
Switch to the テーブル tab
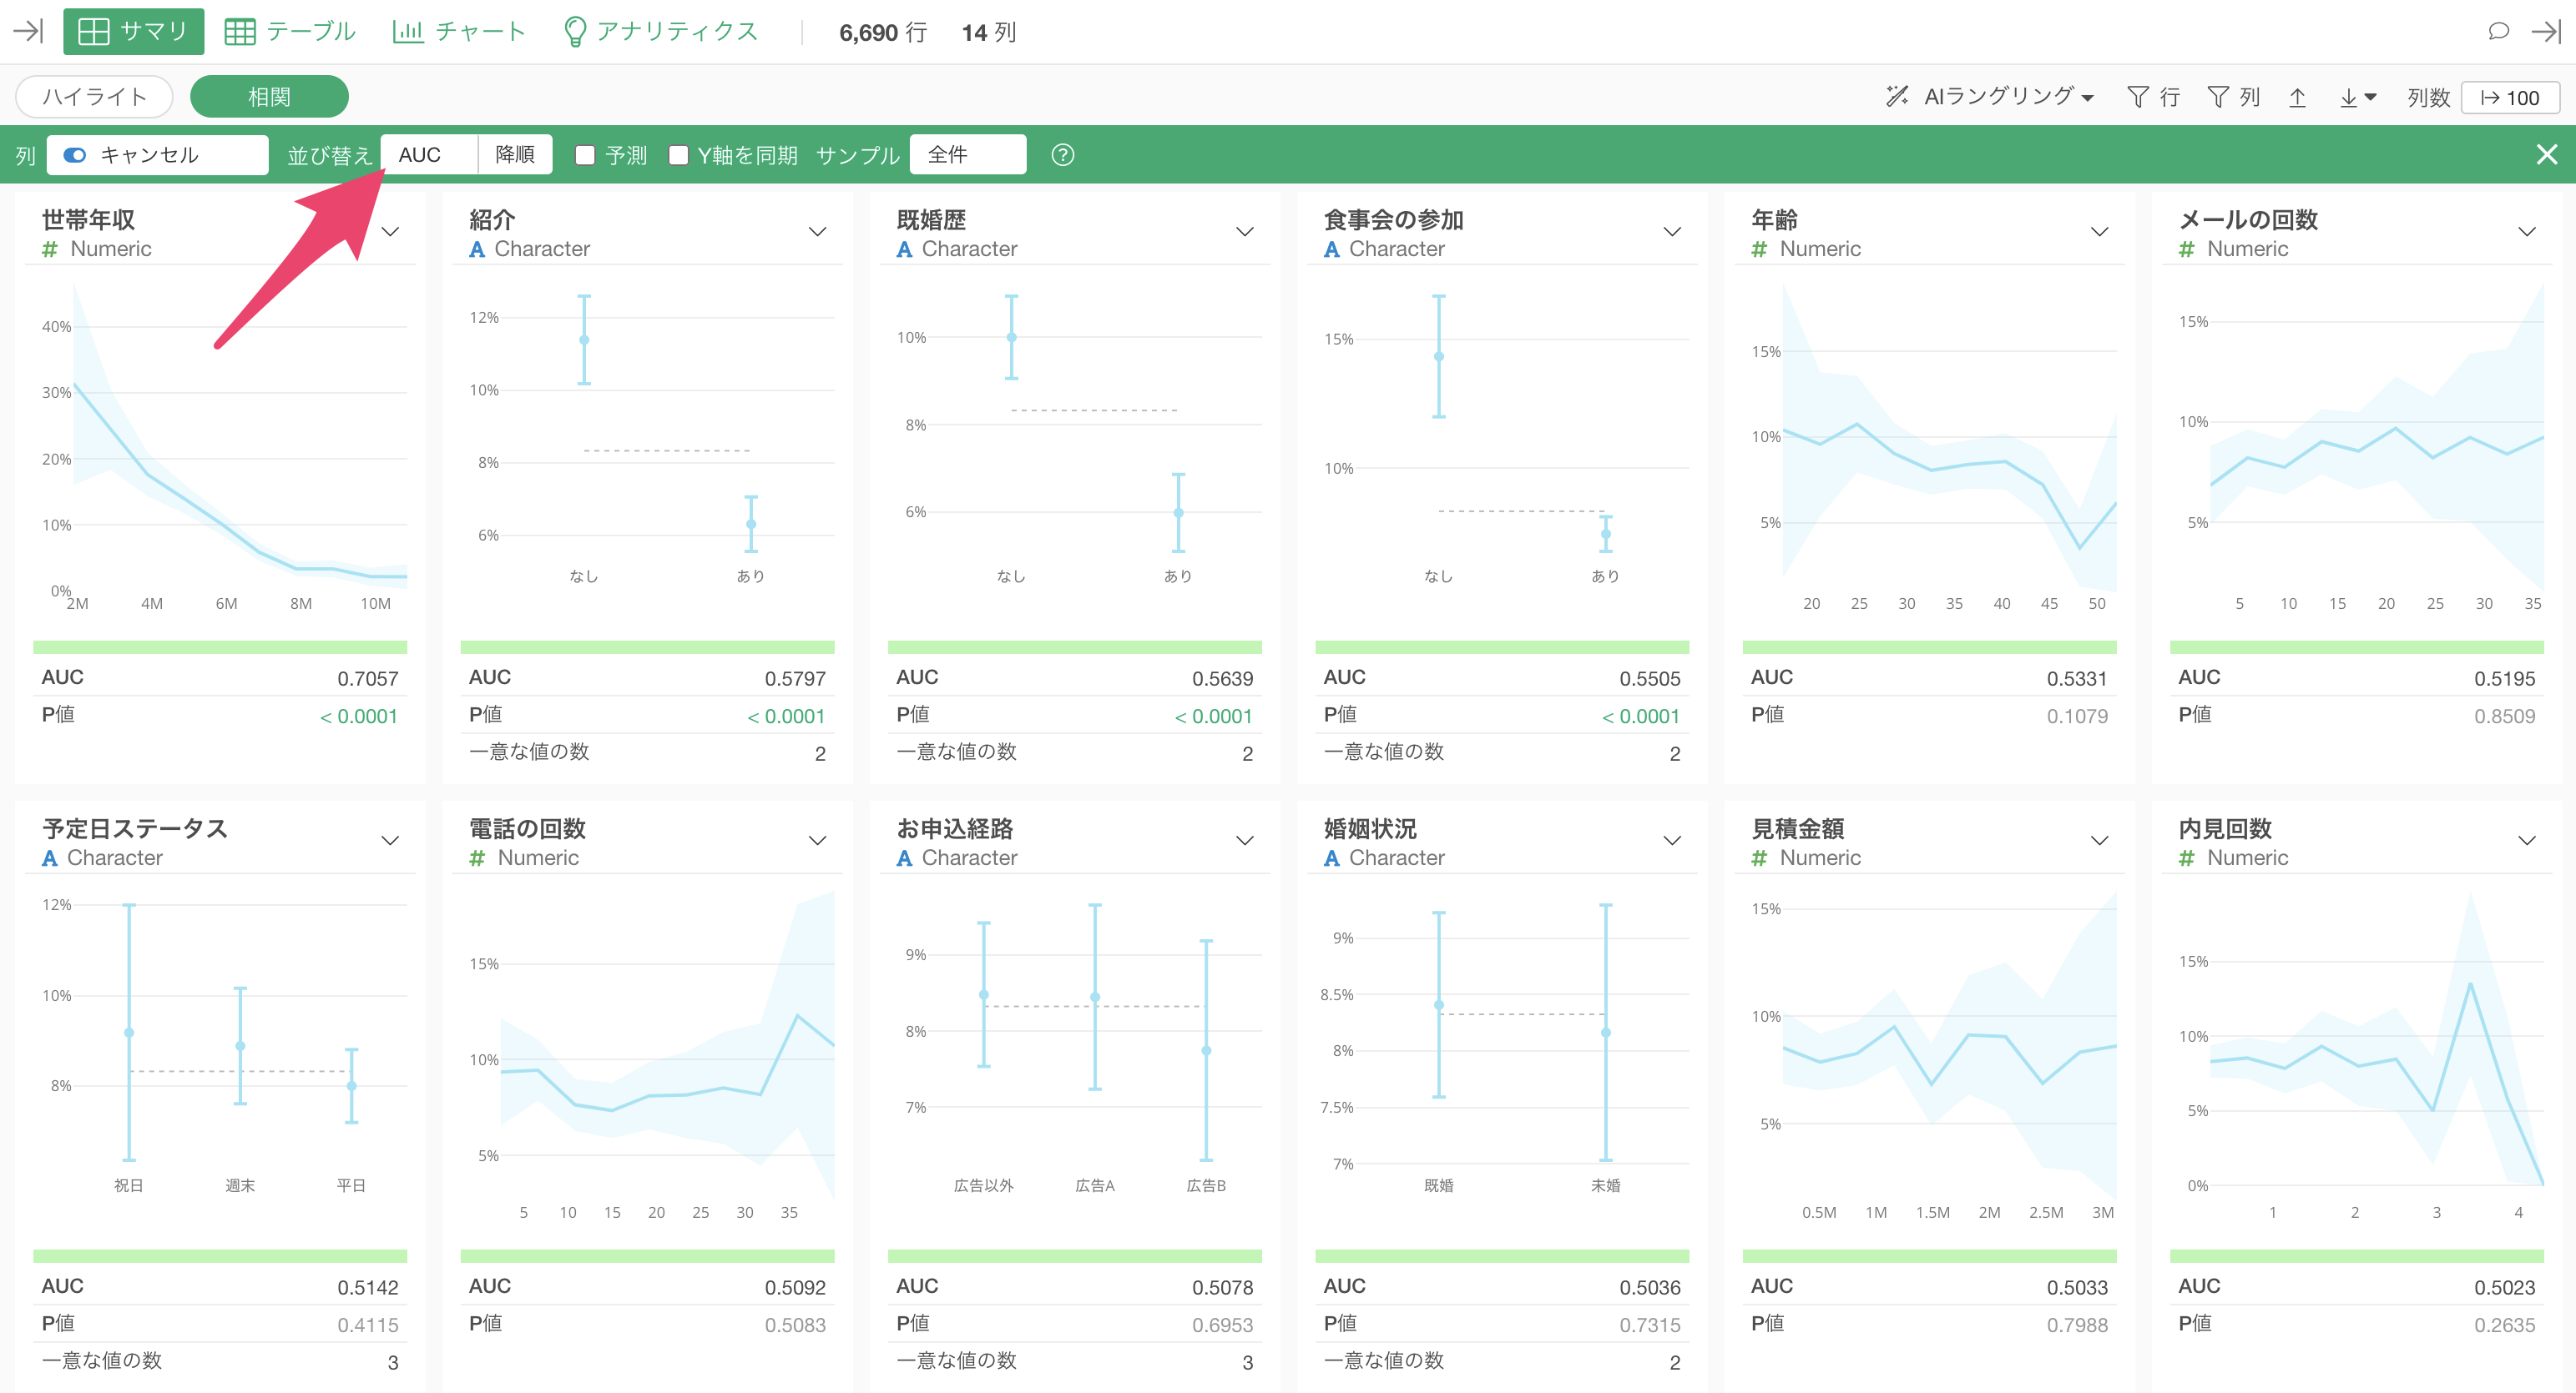pyautogui.click(x=289, y=31)
